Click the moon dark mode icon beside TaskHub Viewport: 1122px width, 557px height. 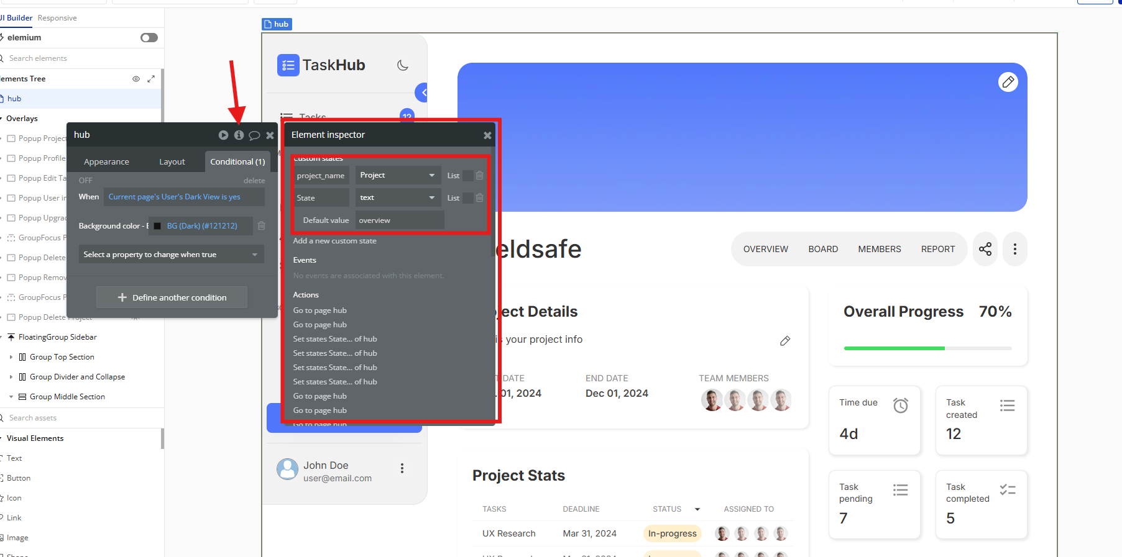click(403, 65)
